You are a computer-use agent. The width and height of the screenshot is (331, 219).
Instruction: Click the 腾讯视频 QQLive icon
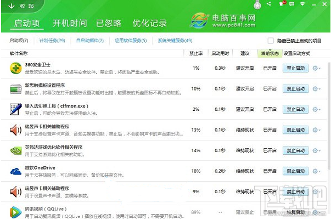[15, 212]
